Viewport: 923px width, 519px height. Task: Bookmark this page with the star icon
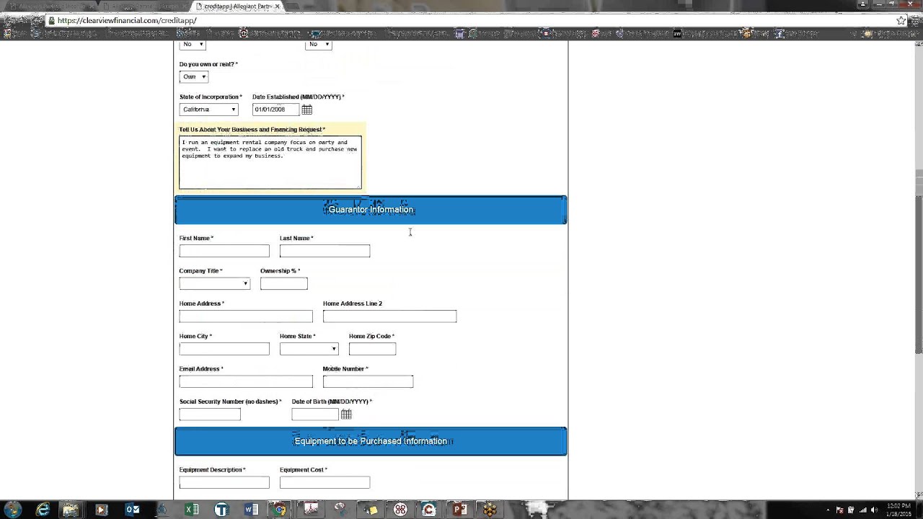[901, 20]
